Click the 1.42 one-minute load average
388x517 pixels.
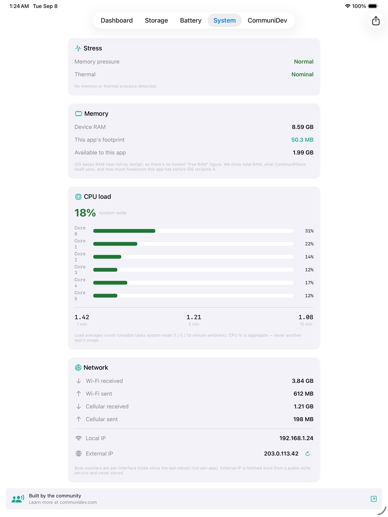pos(82,317)
